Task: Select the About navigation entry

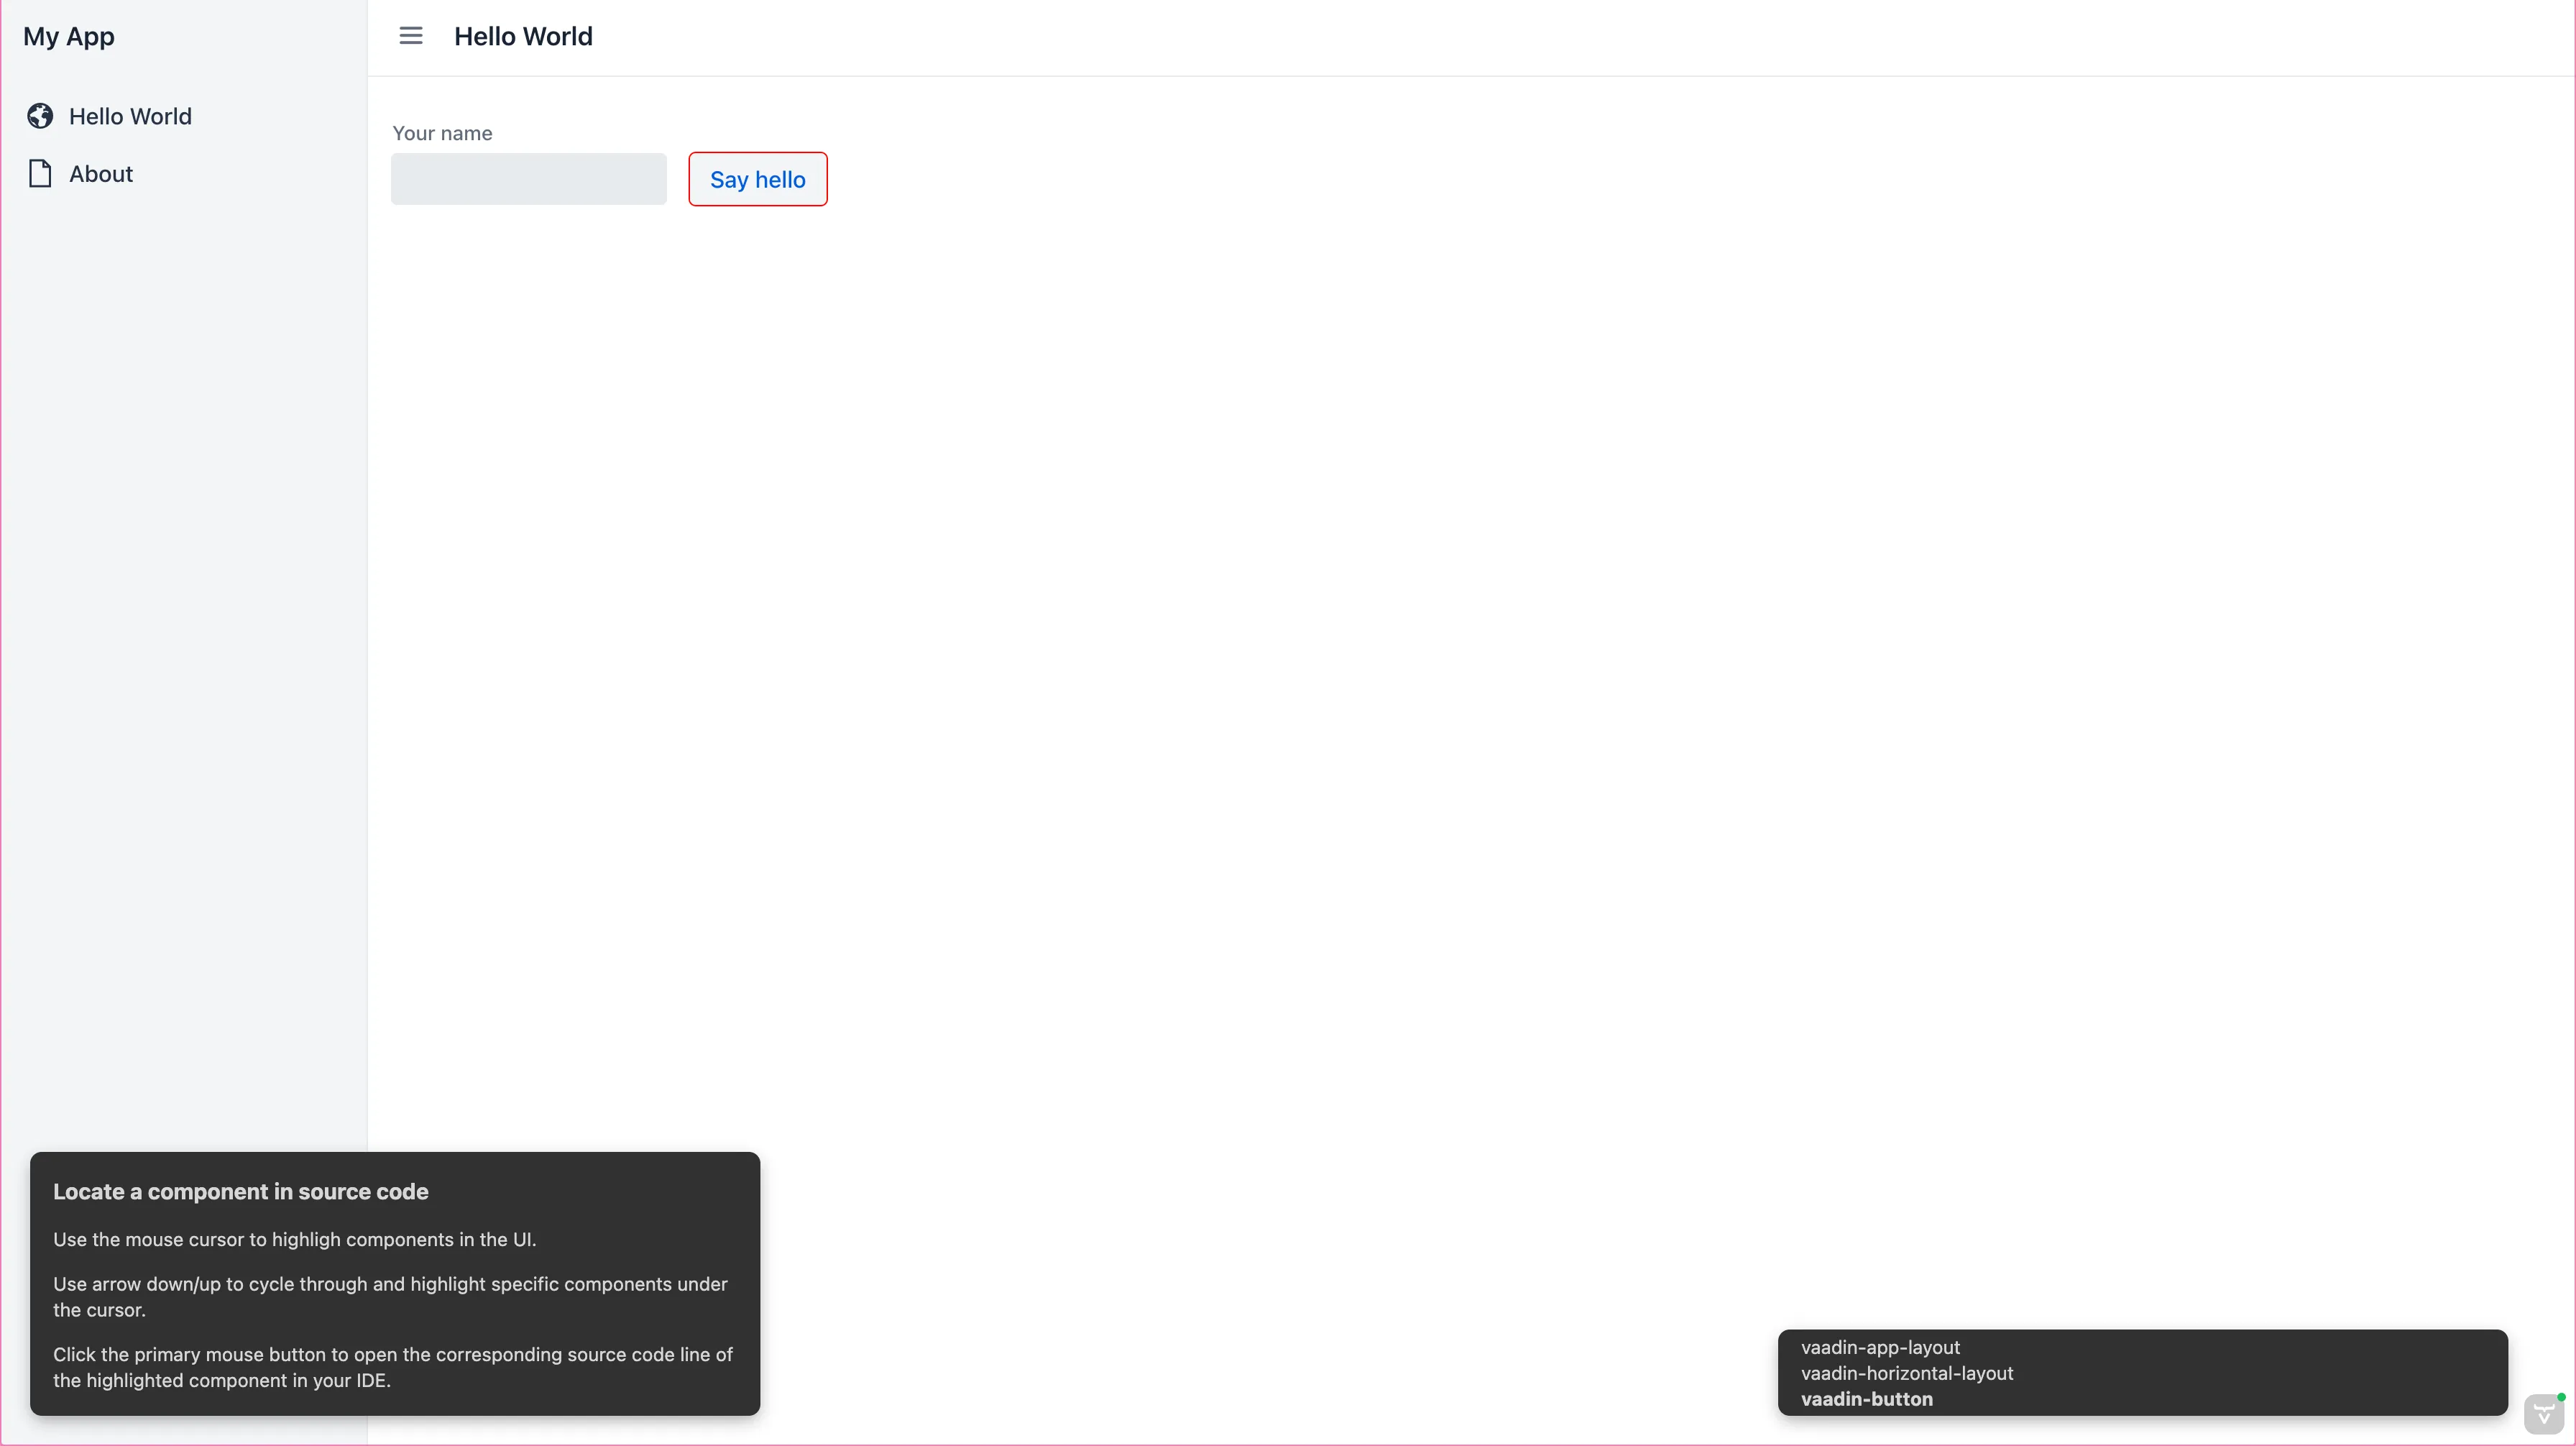Action: (x=100, y=173)
